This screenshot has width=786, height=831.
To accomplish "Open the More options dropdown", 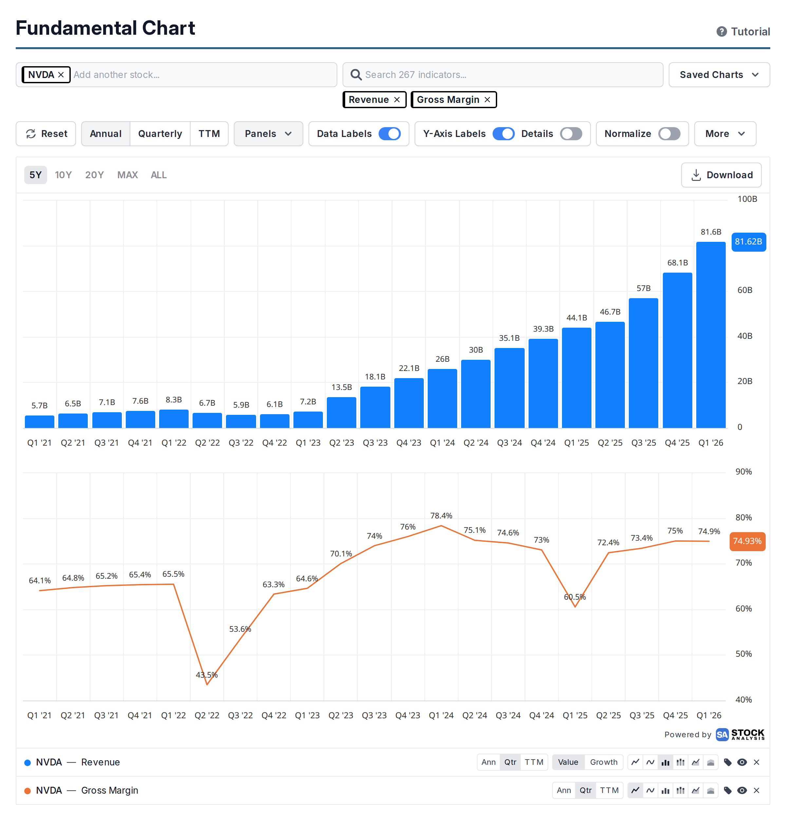I will pos(725,134).
